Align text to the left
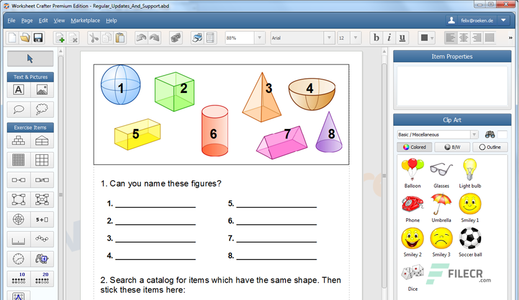Viewport: 519px width, 300px height. pyautogui.click(x=451, y=38)
